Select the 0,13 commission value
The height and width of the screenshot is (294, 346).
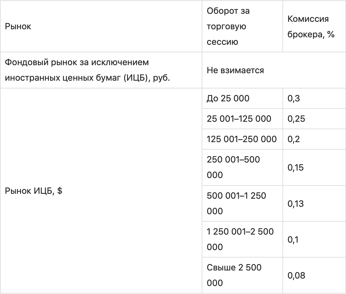(x=296, y=203)
